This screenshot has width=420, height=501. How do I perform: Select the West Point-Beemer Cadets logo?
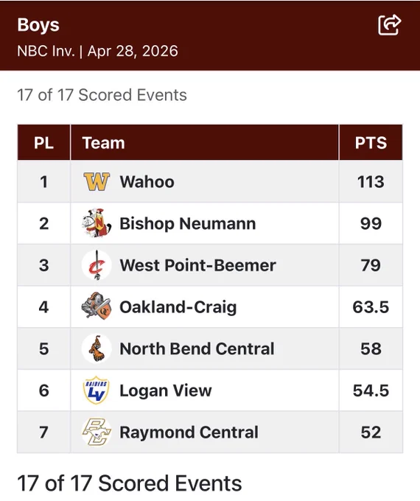point(97,265)
